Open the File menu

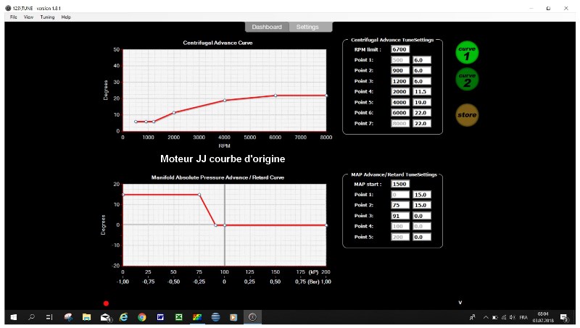point(14,17)
